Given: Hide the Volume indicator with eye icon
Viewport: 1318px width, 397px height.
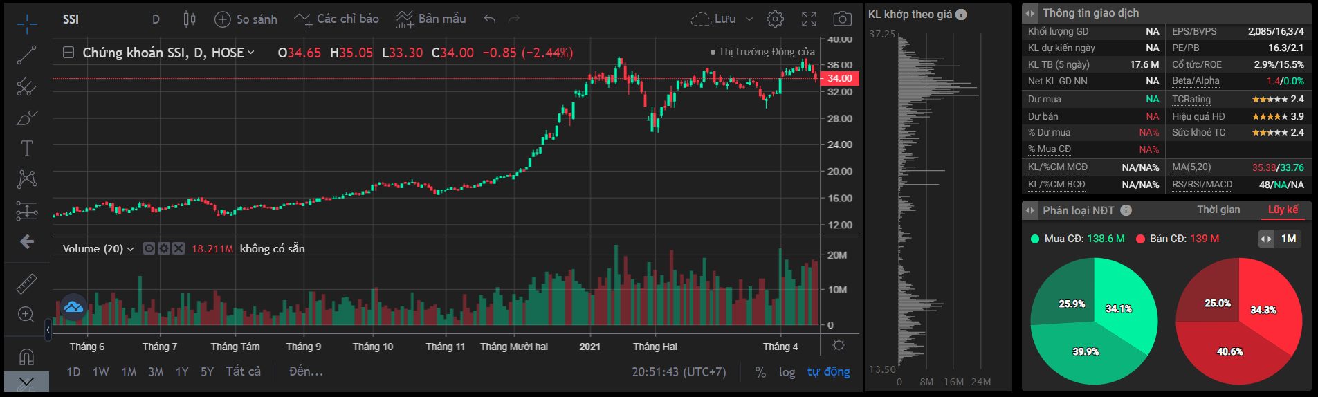Looking at the screenshot, I should pyautogui.click(x=149, y=248).
